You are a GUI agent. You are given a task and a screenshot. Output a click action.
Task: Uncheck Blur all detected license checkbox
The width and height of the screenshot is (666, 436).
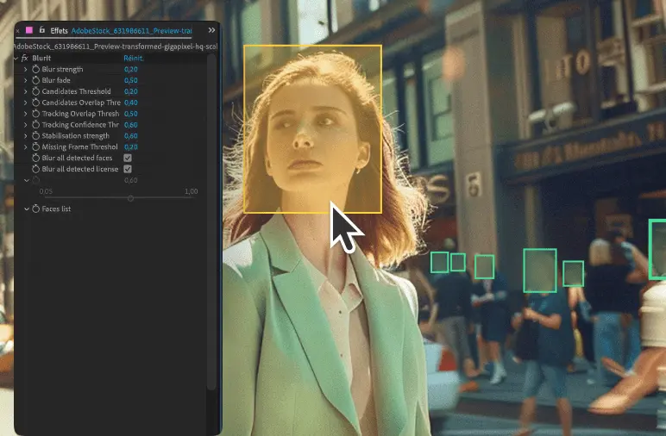(128, 170)
